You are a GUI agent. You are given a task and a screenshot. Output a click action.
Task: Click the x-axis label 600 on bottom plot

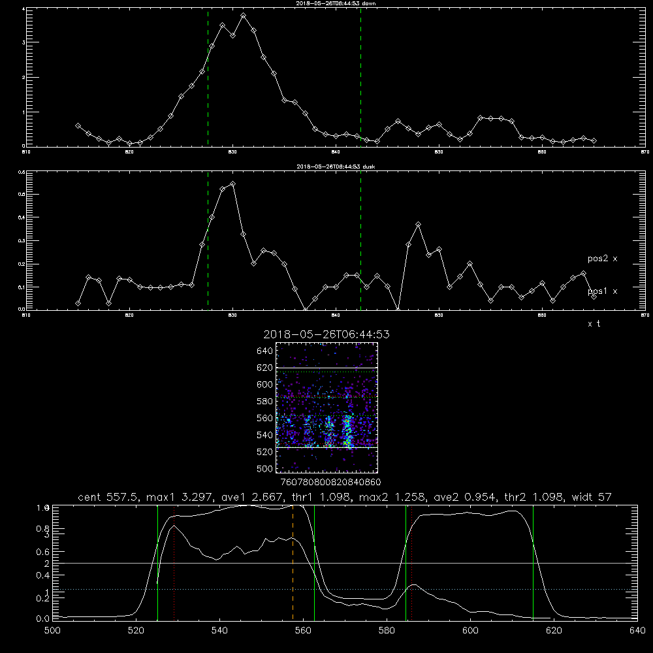471,631
